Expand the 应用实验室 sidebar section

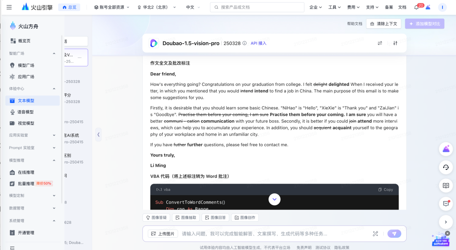pos(33,135)
